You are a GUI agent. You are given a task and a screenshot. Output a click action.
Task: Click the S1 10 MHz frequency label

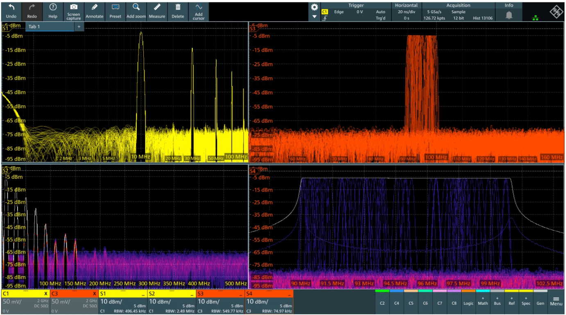140,157
